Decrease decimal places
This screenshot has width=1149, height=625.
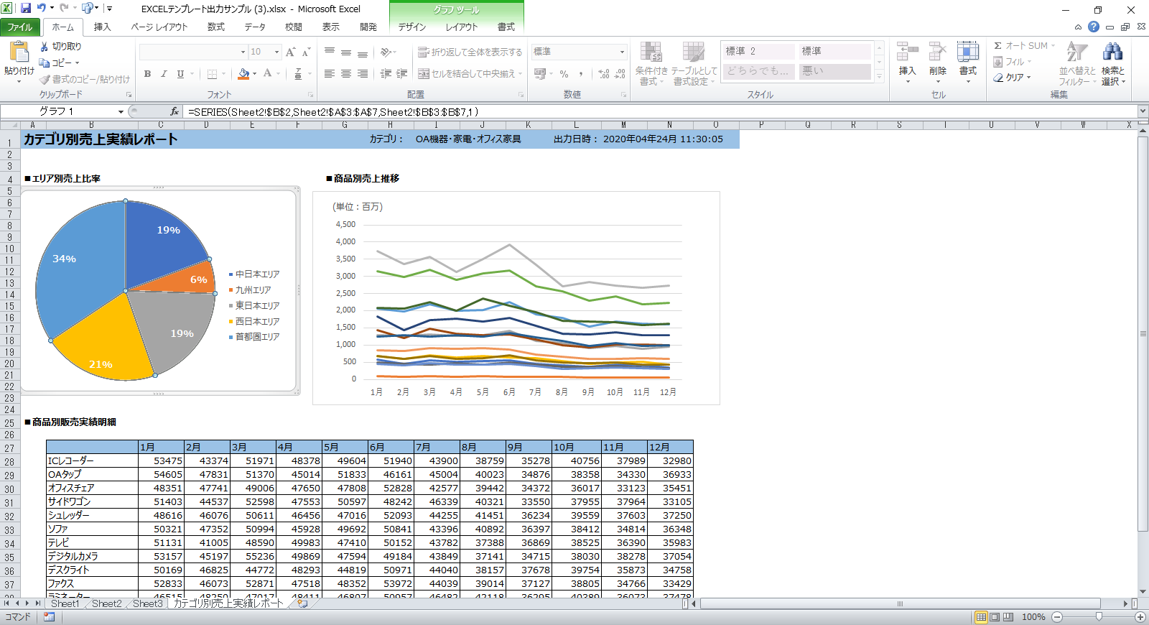(620, 73)
